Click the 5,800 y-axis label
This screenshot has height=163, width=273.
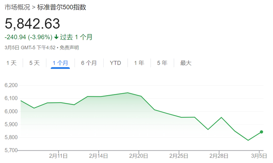pos(11,137)
